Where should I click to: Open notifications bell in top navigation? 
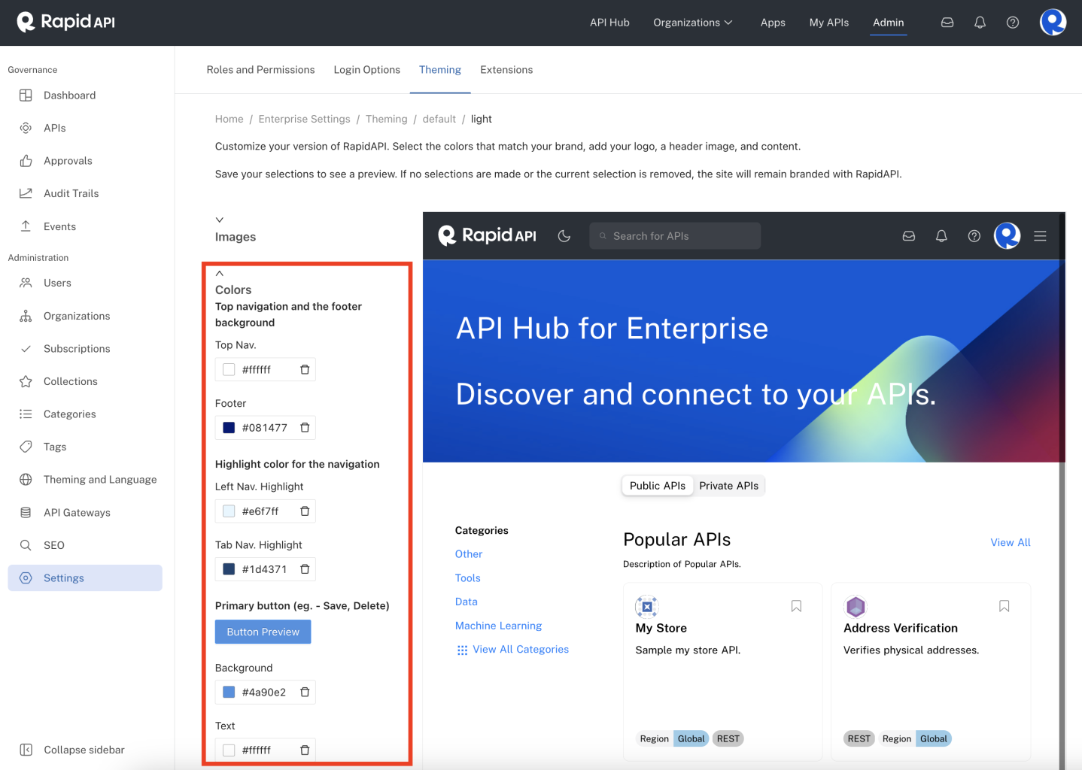click(980, 23)
